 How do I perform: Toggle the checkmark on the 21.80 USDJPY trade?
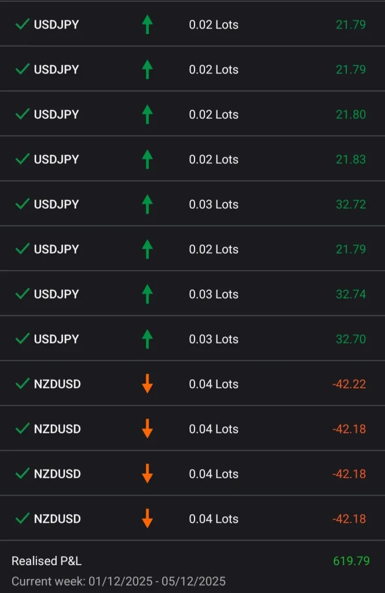click(23, 114)
